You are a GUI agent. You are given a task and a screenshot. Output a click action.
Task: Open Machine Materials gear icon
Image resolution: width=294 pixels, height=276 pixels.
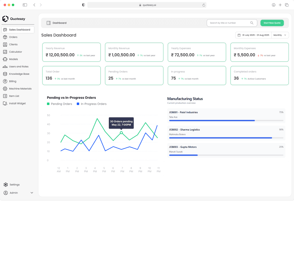[x=5, y=89]
